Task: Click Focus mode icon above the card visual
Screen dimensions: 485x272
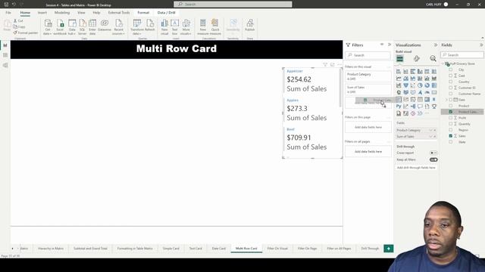Action: (333, 64)
